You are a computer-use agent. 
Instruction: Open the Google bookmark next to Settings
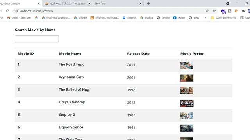tap(147, 18)
